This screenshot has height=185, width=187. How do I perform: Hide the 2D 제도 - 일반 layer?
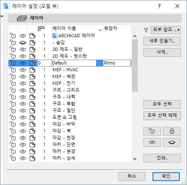(x=23, y=49)
